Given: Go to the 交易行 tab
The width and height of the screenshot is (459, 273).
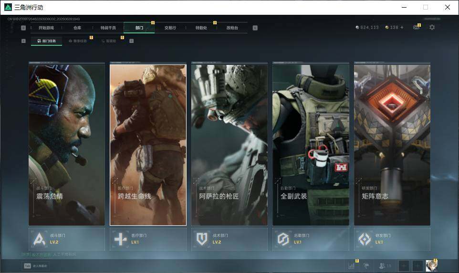Looking at the screenshot, I should [x=170, y=28].
